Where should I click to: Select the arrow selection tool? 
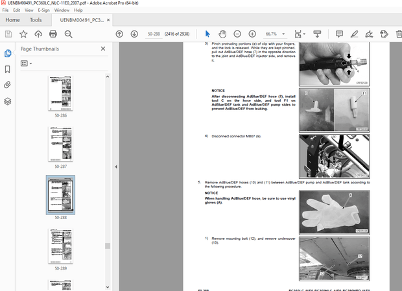(207, 34)
